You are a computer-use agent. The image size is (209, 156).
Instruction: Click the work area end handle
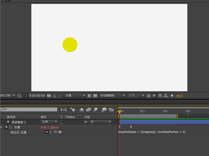click(177, 116)
